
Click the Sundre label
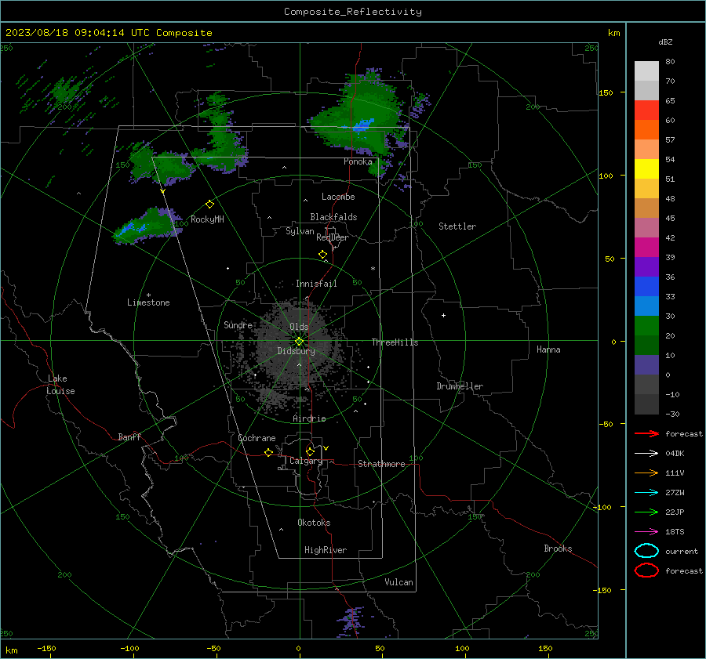pos(238,324)
